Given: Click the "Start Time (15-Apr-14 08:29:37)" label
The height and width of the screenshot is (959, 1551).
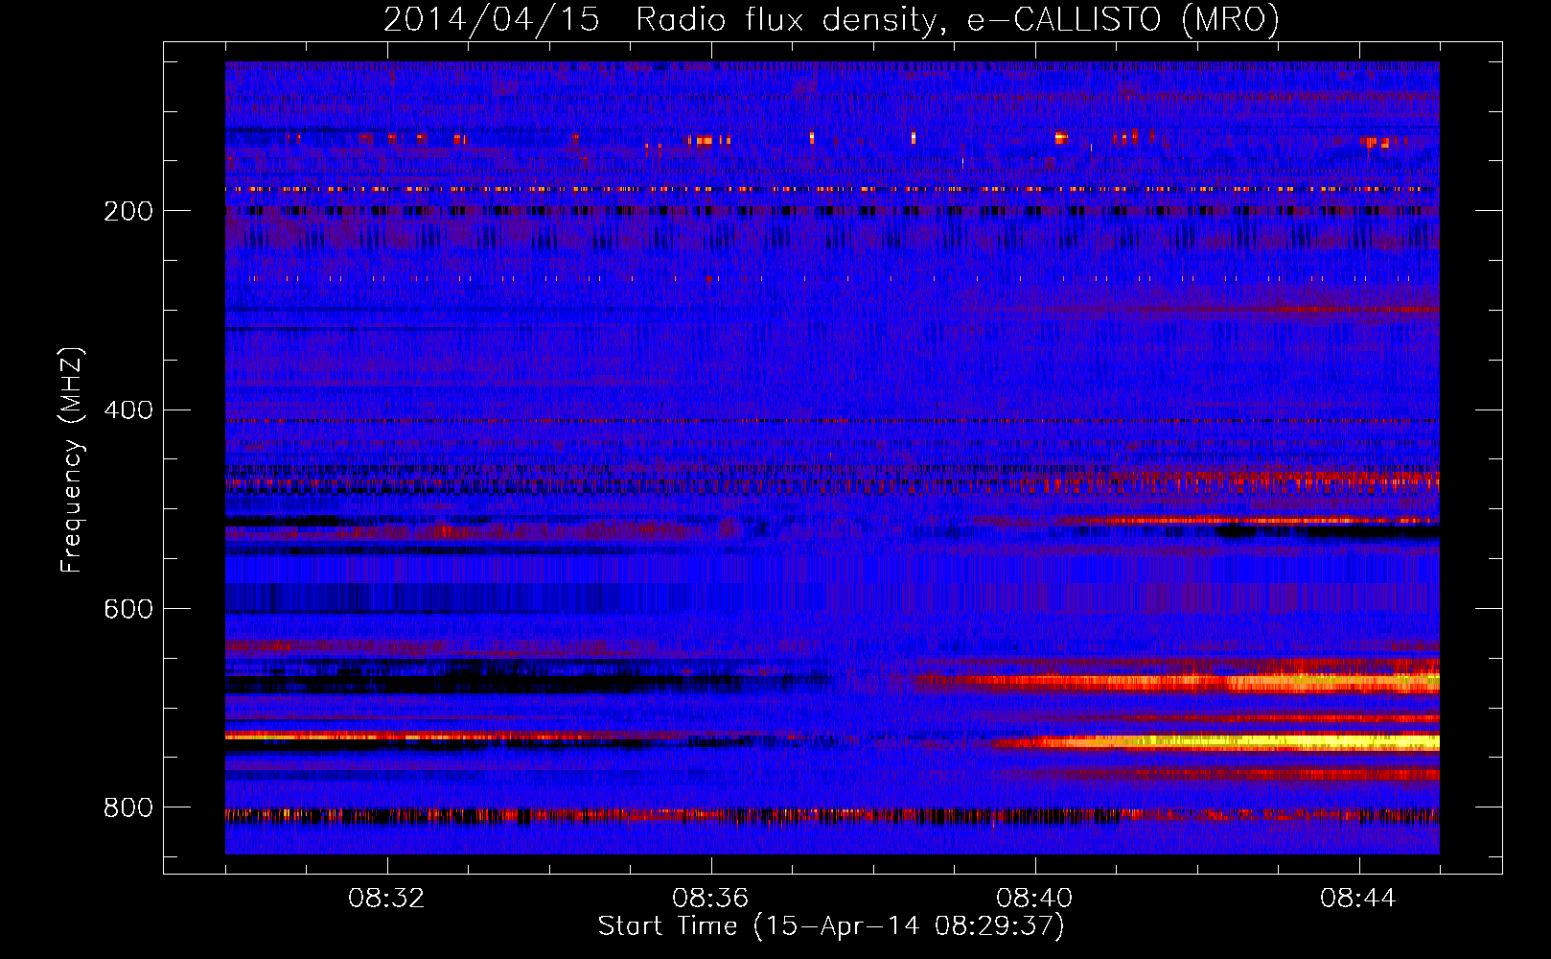Looking at the screenshot, I should point(831,926).
